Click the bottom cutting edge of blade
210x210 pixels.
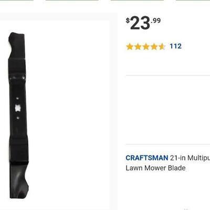tap(19, 182)
